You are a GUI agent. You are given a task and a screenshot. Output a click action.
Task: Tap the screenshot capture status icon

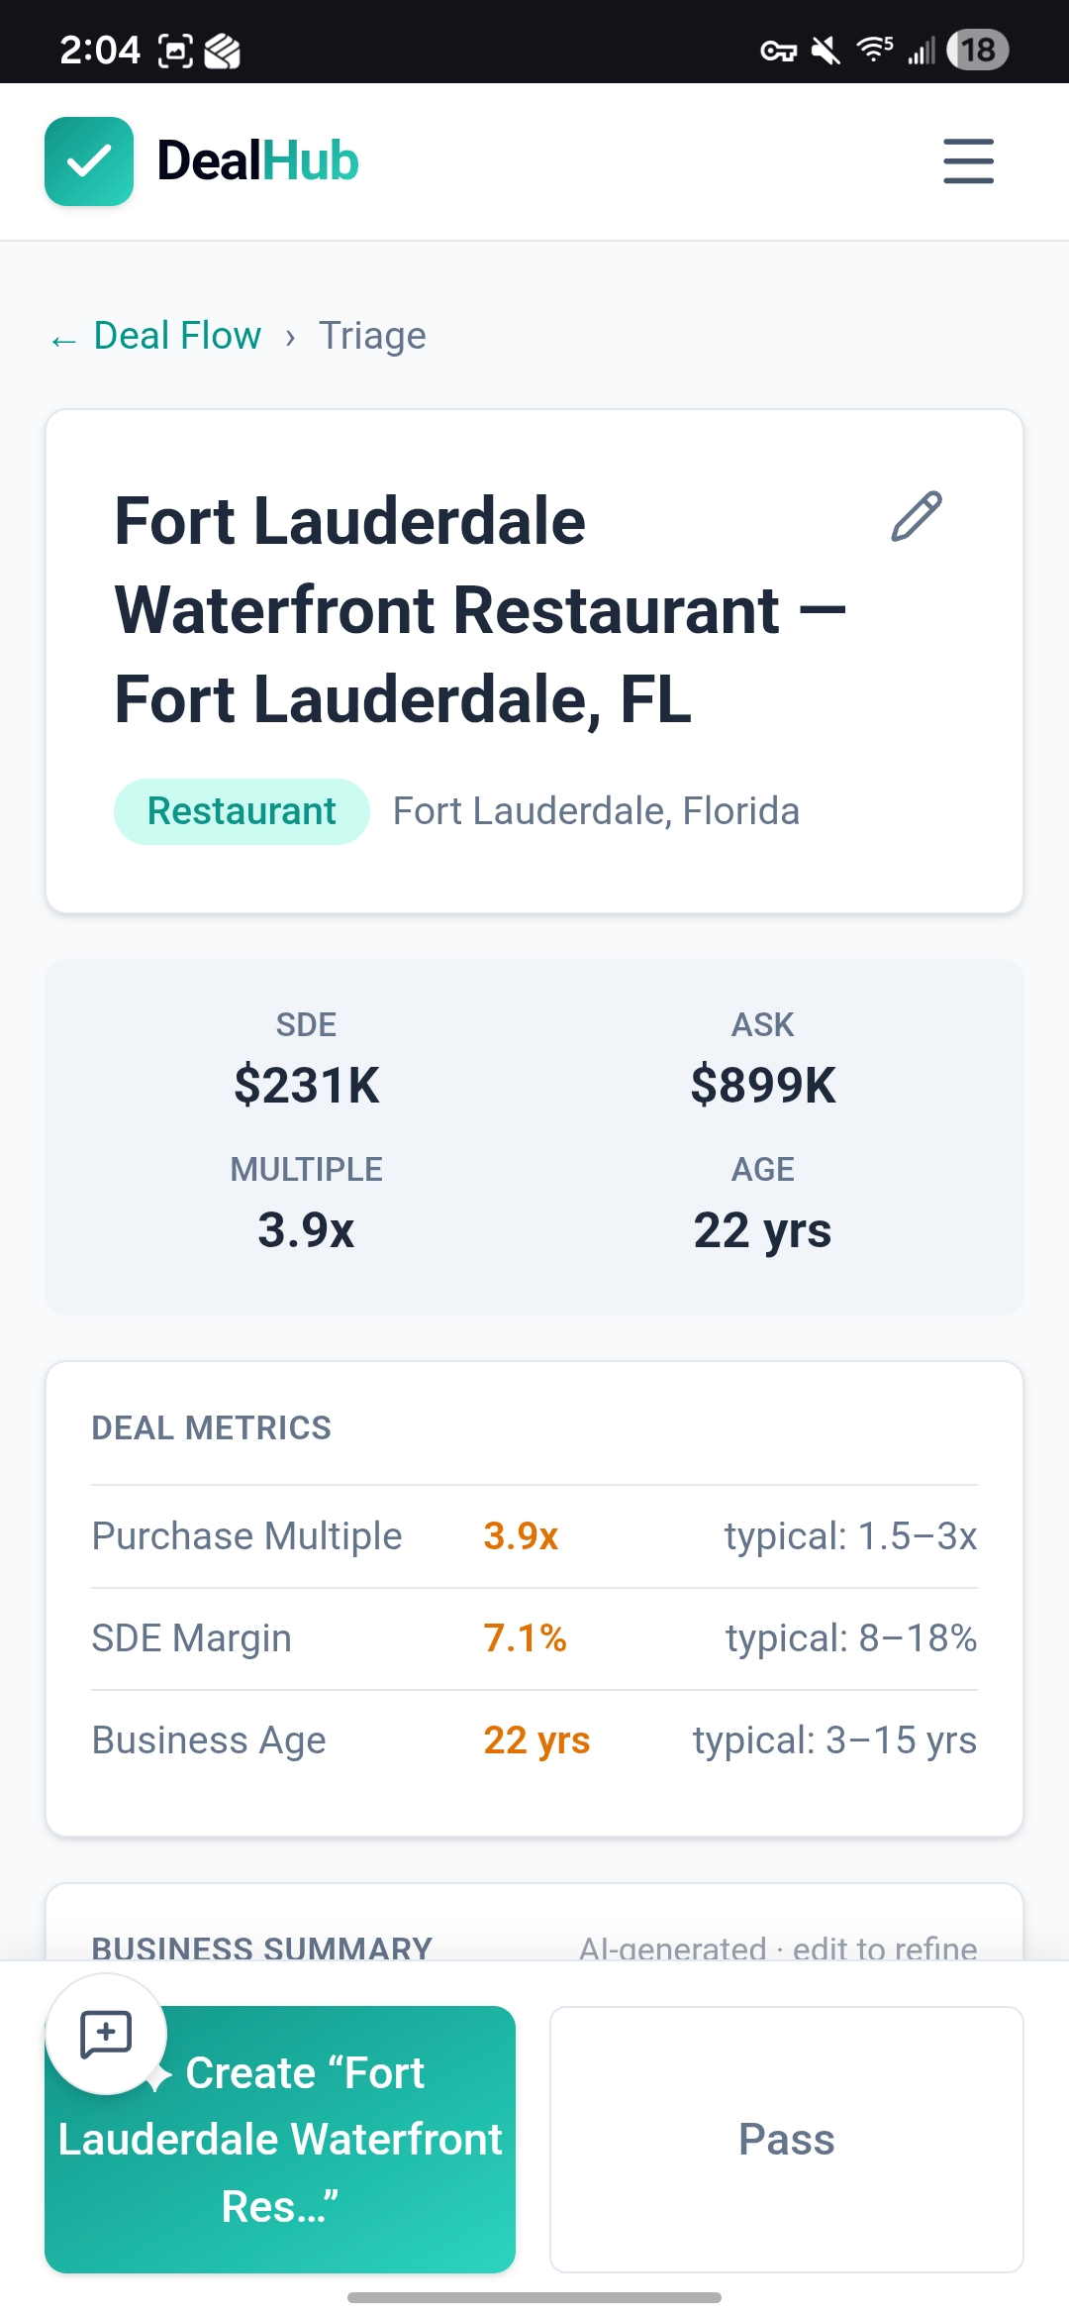(175, 51)
